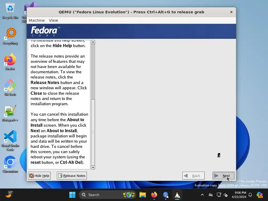Open the Release Notes button
The height and width of the screenshot is (201, 268).
(x=72, y=176)
